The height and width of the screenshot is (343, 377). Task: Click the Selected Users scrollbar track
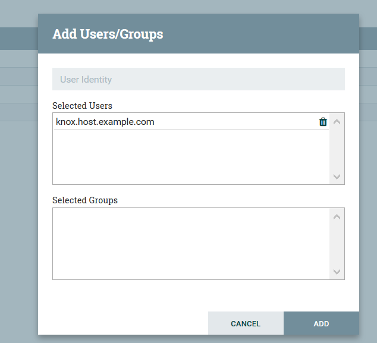[337, 149]
